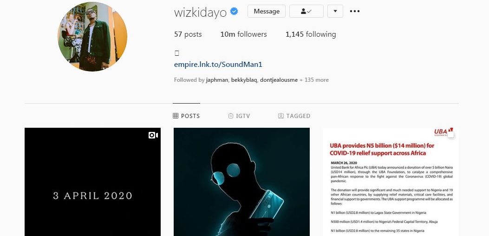Click the video camera icon on first post

[153, 135]
